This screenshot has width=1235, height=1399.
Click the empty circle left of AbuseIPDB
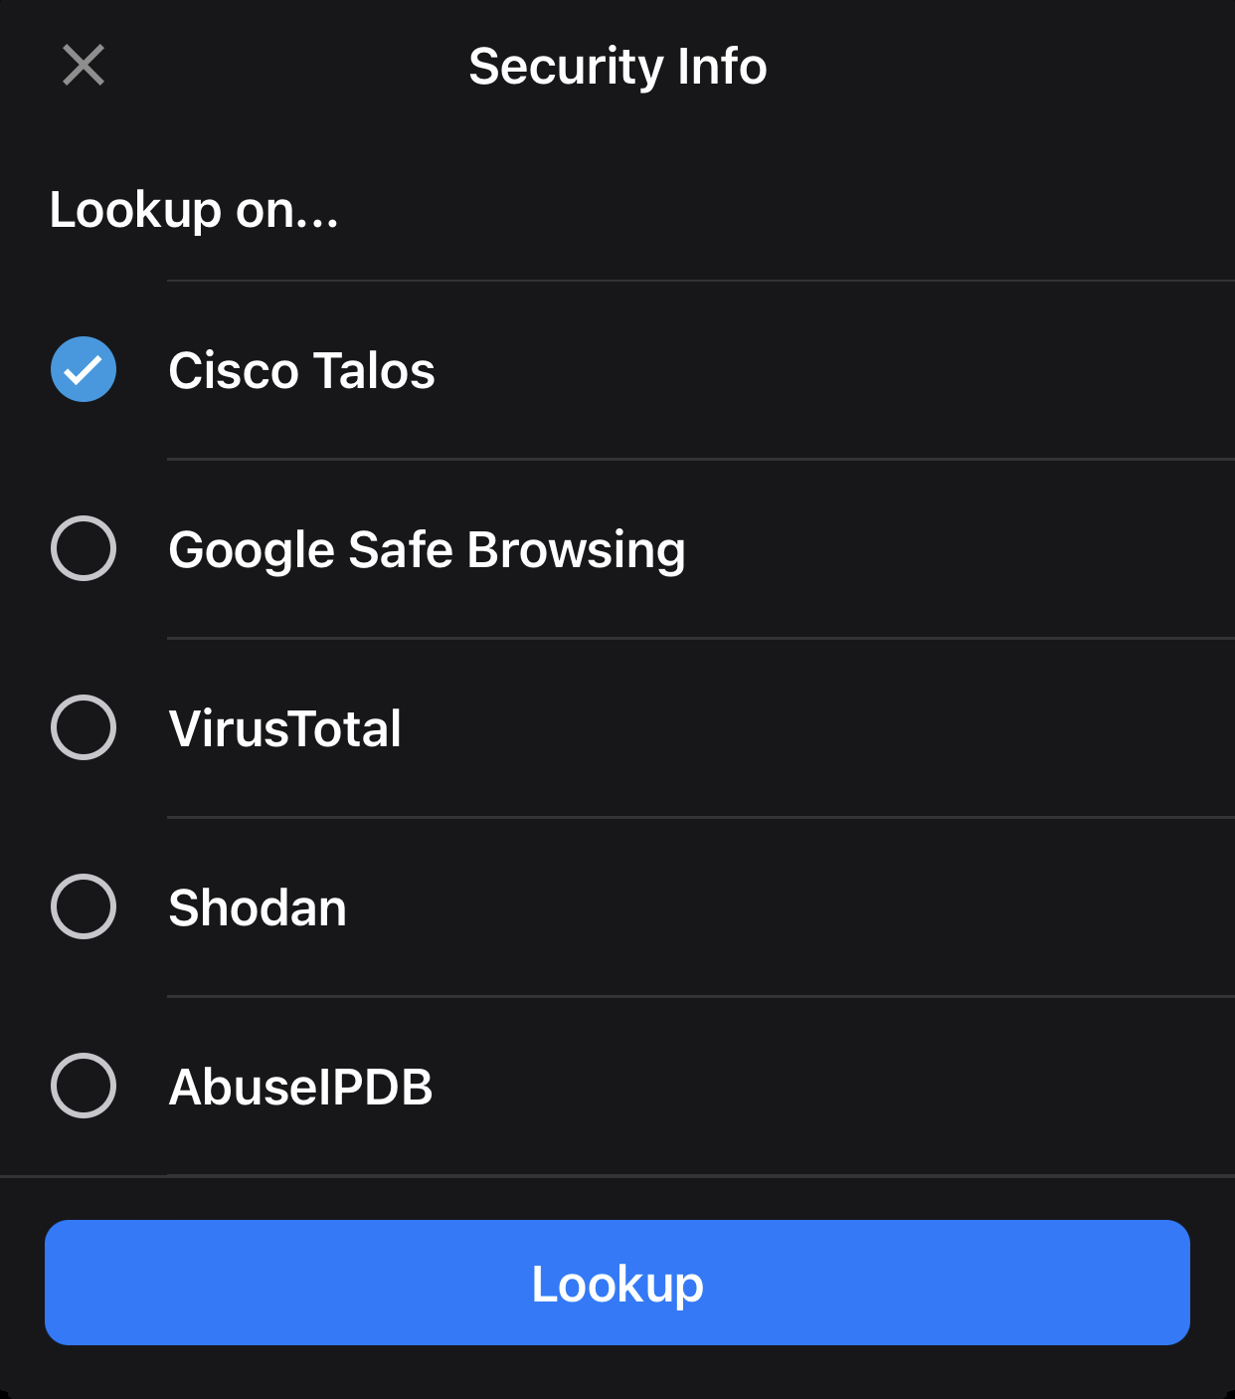click(84, 1086)
